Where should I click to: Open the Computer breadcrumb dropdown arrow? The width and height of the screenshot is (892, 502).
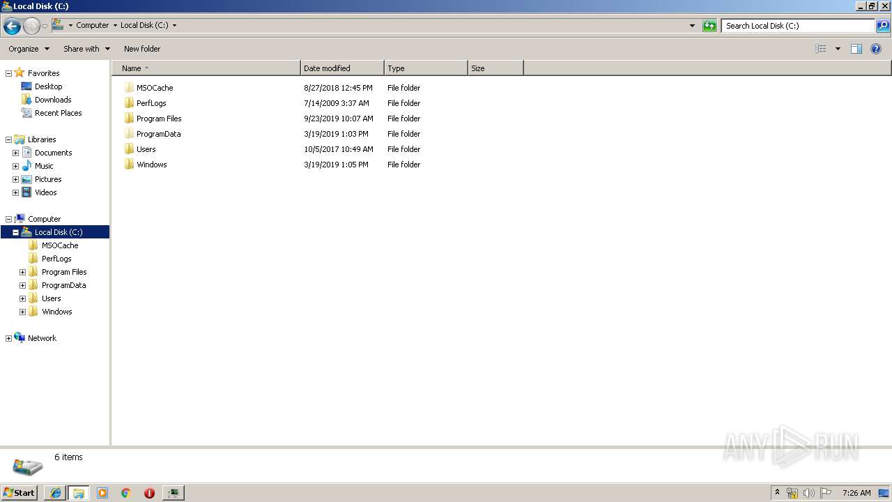coord(115,26)
